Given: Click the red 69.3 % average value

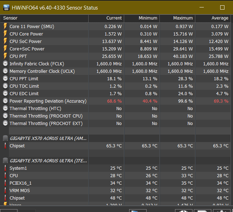Looking at the screenshot, I should 221,101.
